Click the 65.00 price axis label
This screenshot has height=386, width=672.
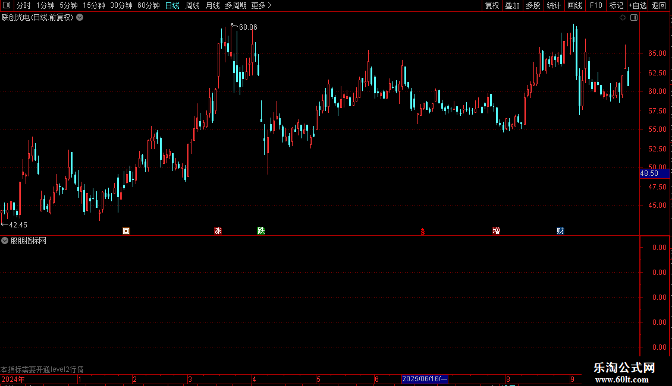click(657, 53)
